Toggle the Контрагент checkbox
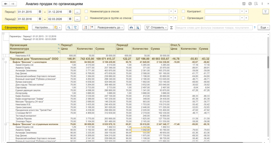The image size is (271, 143). (x=183, y=12)
